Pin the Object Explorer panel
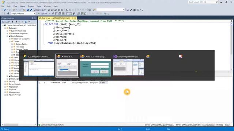The height and width of the screenshot is (131, 234). click(x=33, y=18)
